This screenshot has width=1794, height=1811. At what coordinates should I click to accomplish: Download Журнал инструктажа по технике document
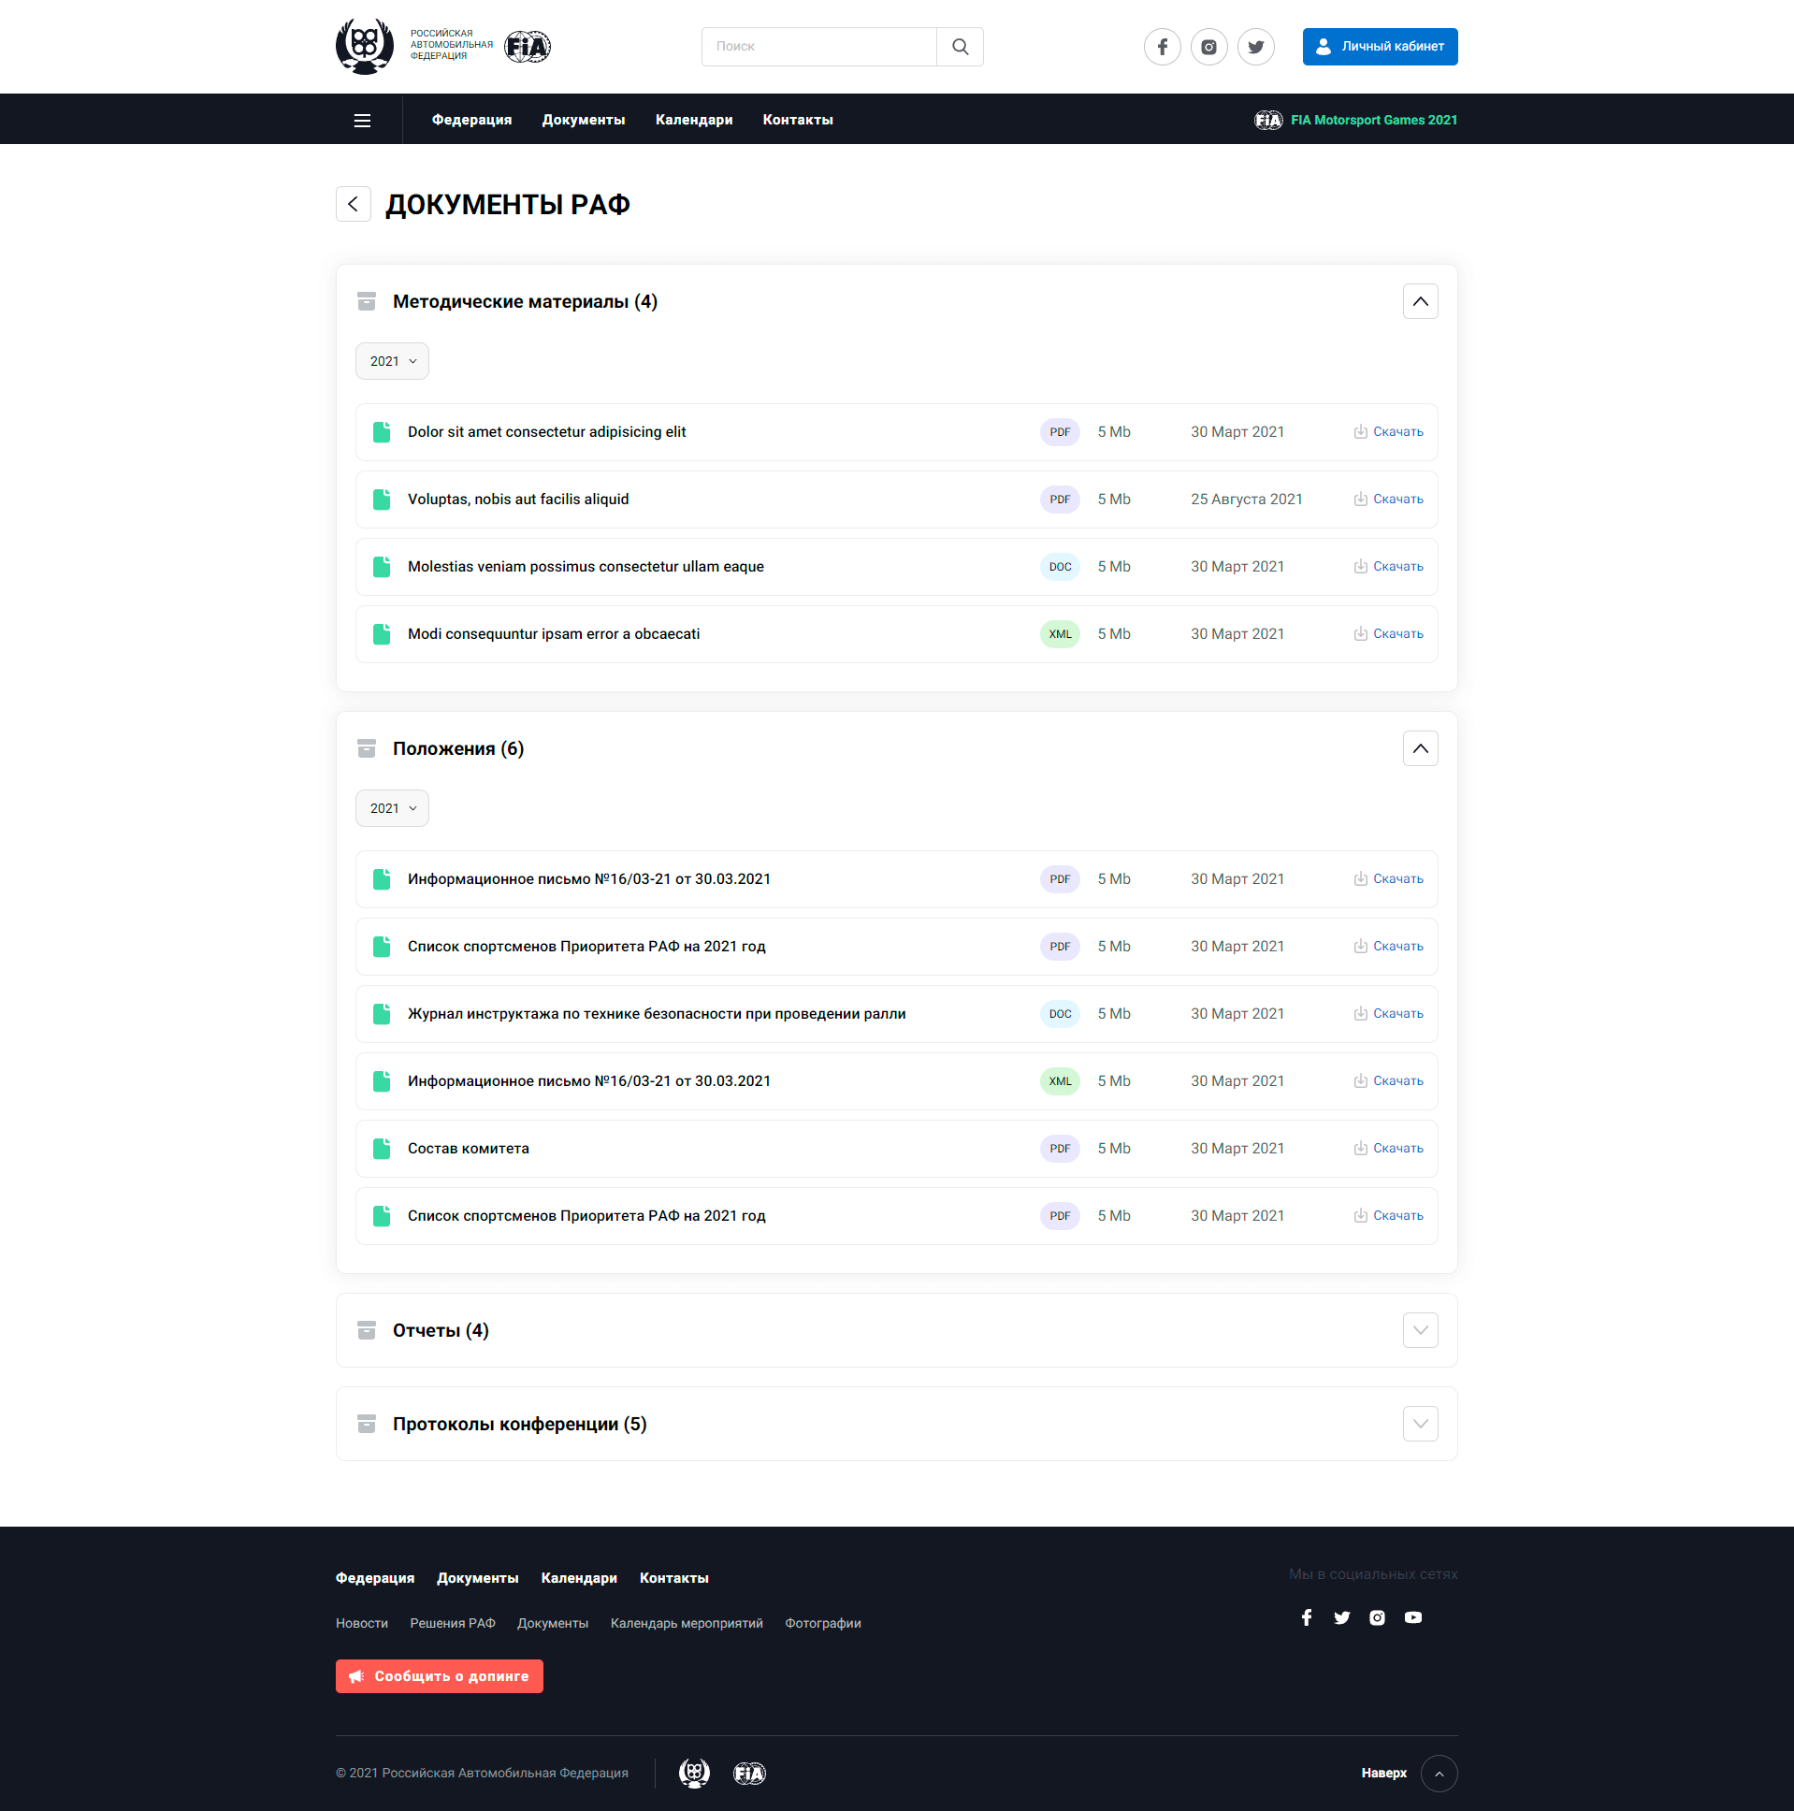pos(1388,1014)
